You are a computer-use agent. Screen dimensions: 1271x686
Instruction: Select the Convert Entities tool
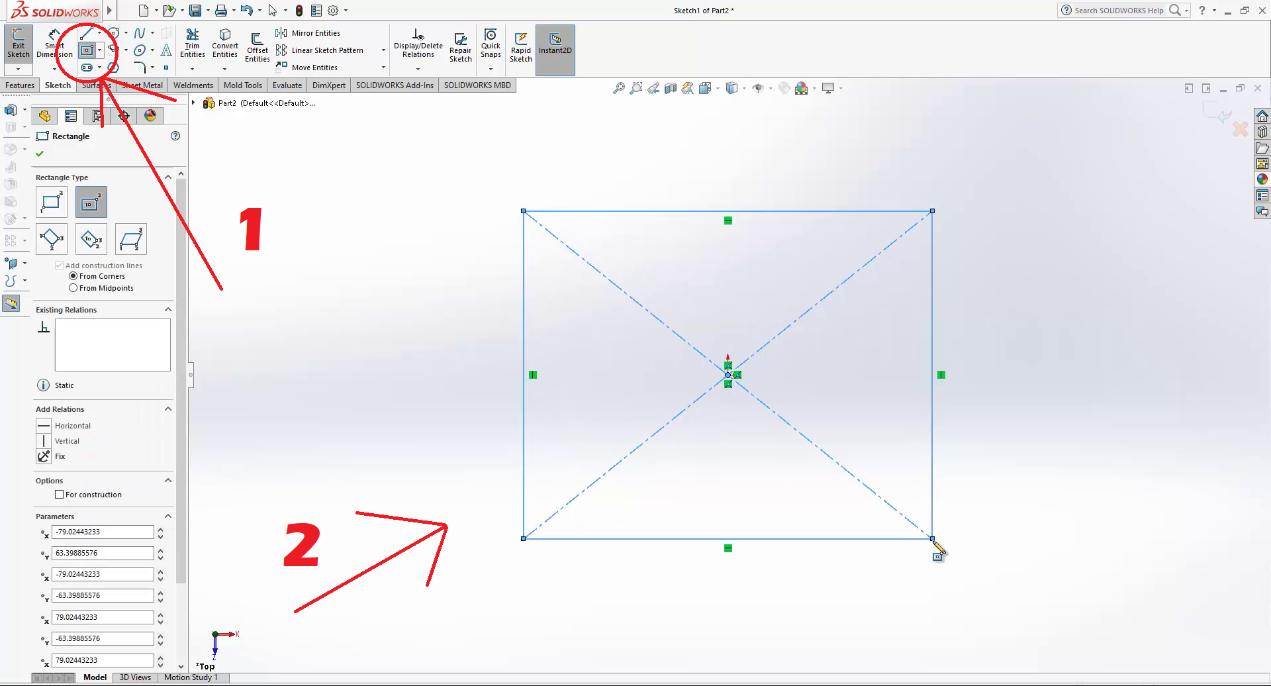click(x=225, y=44)
